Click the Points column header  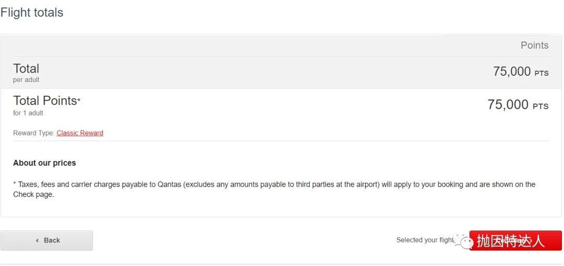tap(535, 45)
